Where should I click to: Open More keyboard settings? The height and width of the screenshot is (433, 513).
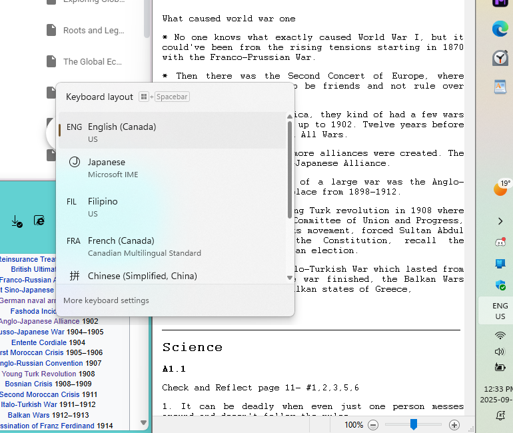point(106,300)
